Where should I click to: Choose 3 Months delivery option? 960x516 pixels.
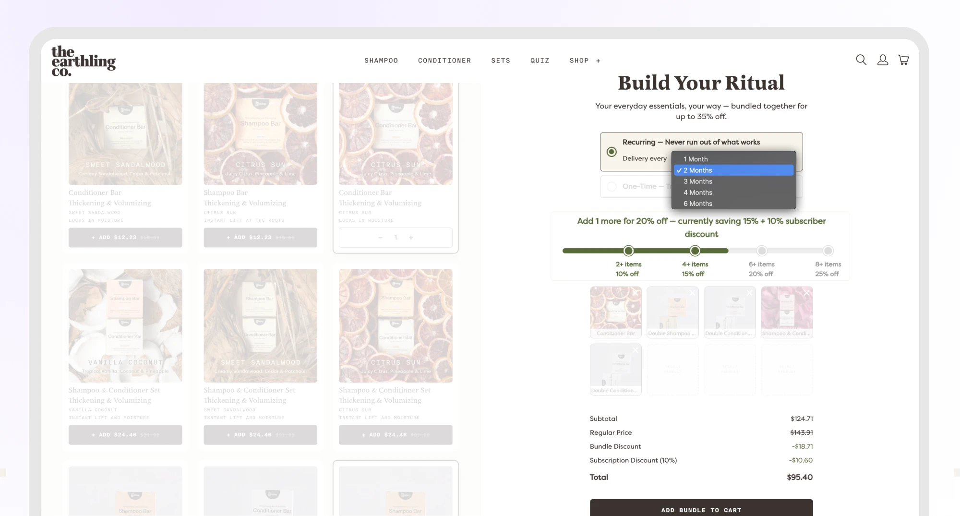tap(733, 181)
